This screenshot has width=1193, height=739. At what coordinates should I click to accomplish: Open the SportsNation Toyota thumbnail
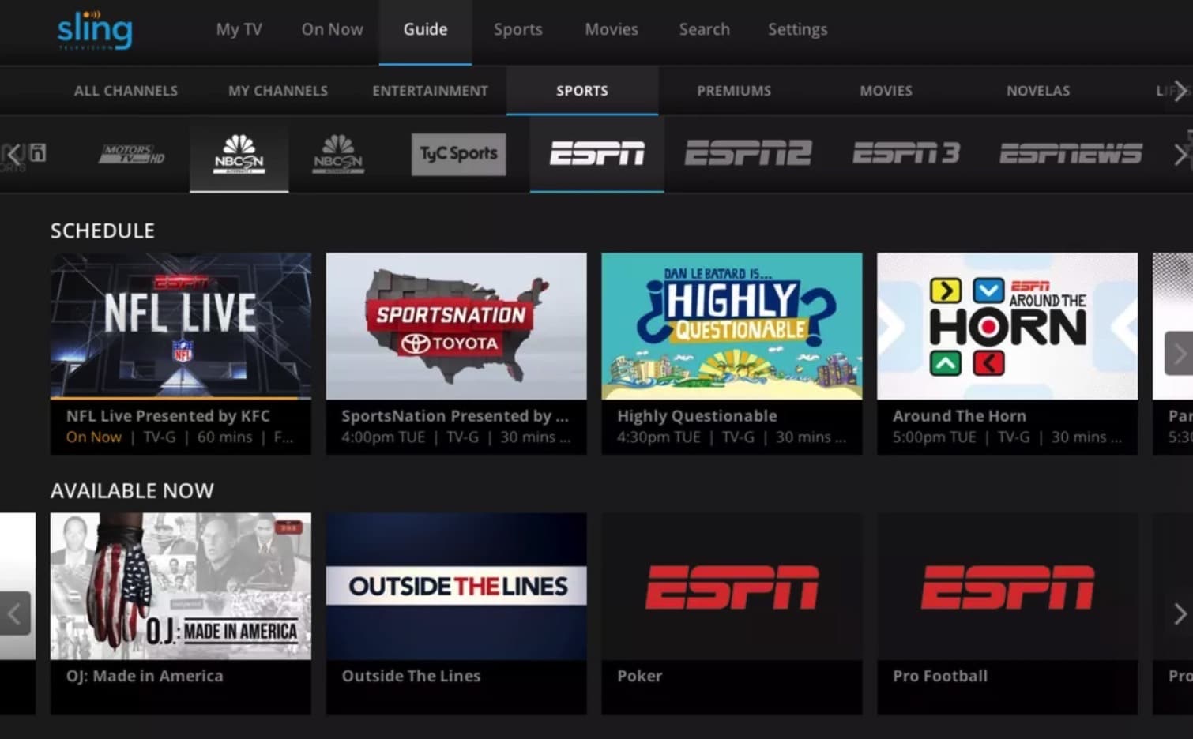[457, 326]
